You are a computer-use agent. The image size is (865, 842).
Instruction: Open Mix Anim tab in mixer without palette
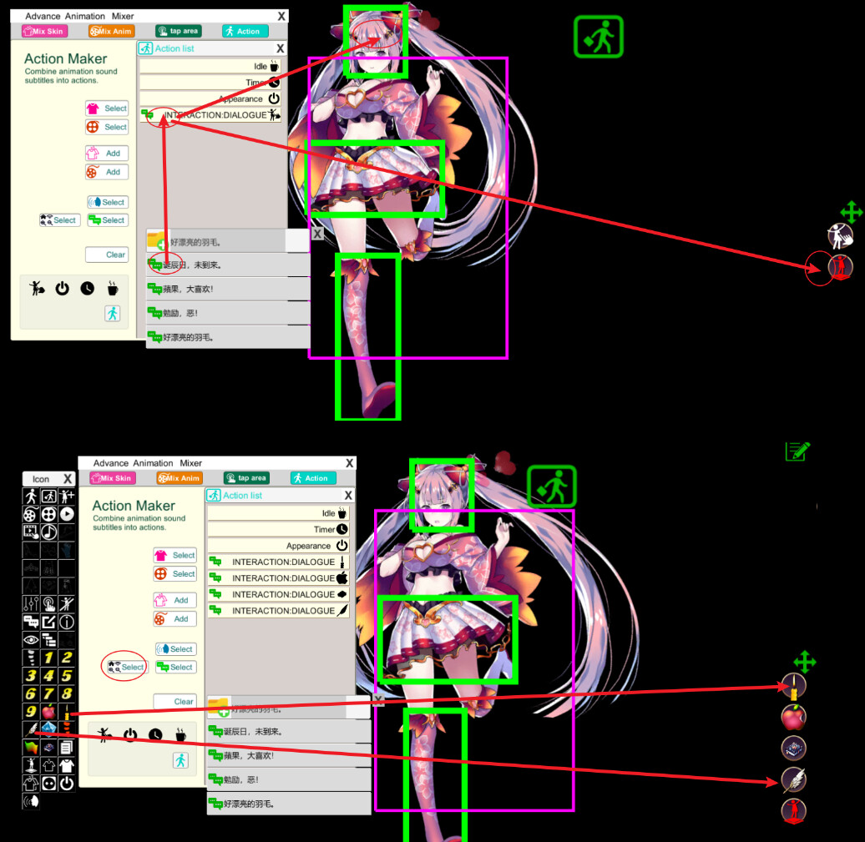pyautogui.click(x=112, y=31)
